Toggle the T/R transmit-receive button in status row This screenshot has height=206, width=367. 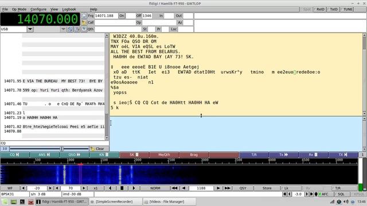[345, 188]
